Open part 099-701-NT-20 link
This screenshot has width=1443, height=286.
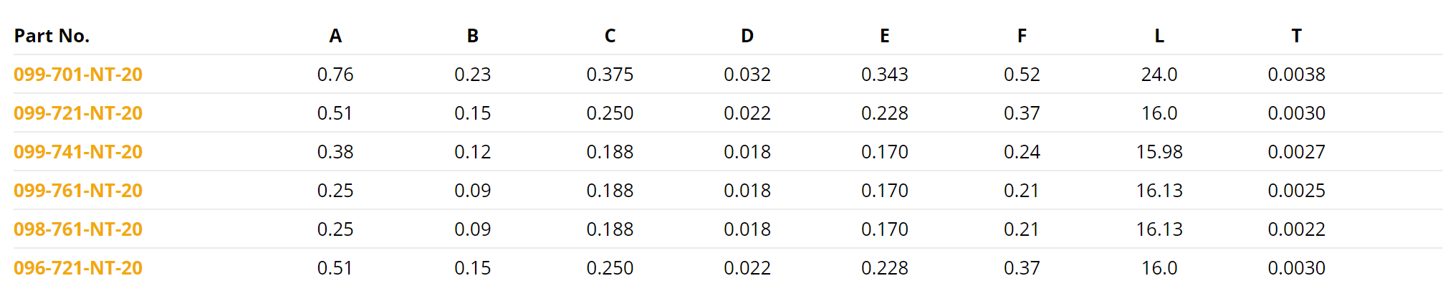(x=78, y=75)
